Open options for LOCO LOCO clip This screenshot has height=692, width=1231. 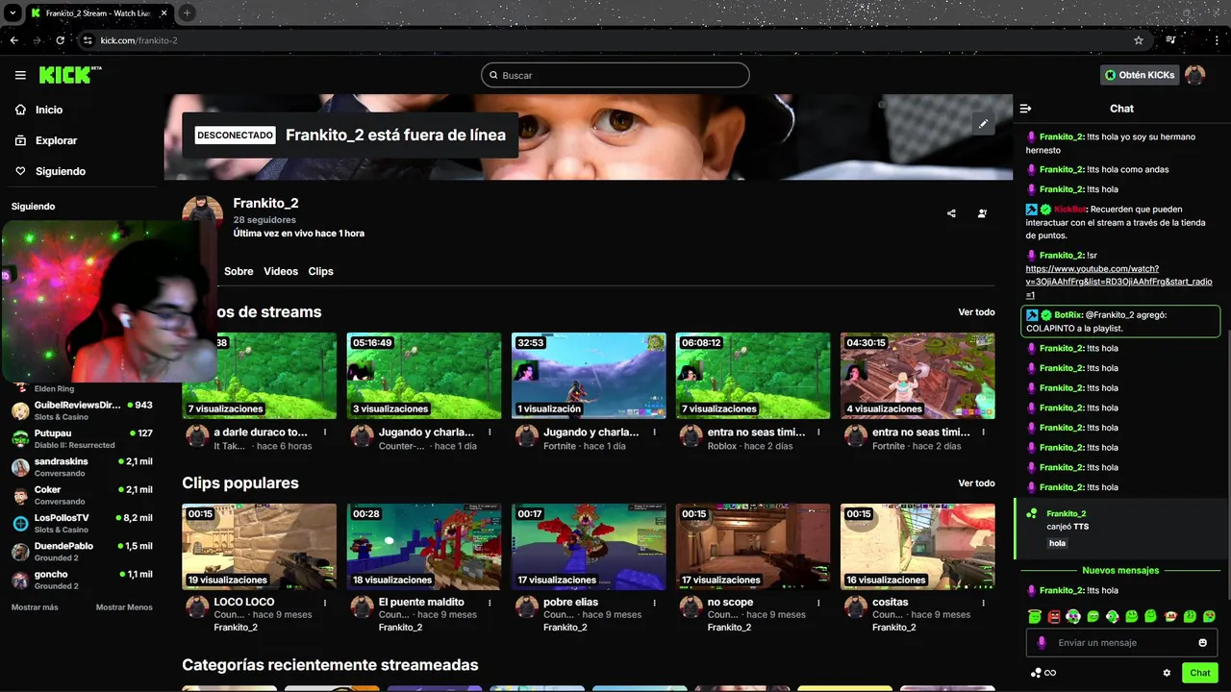325,603
